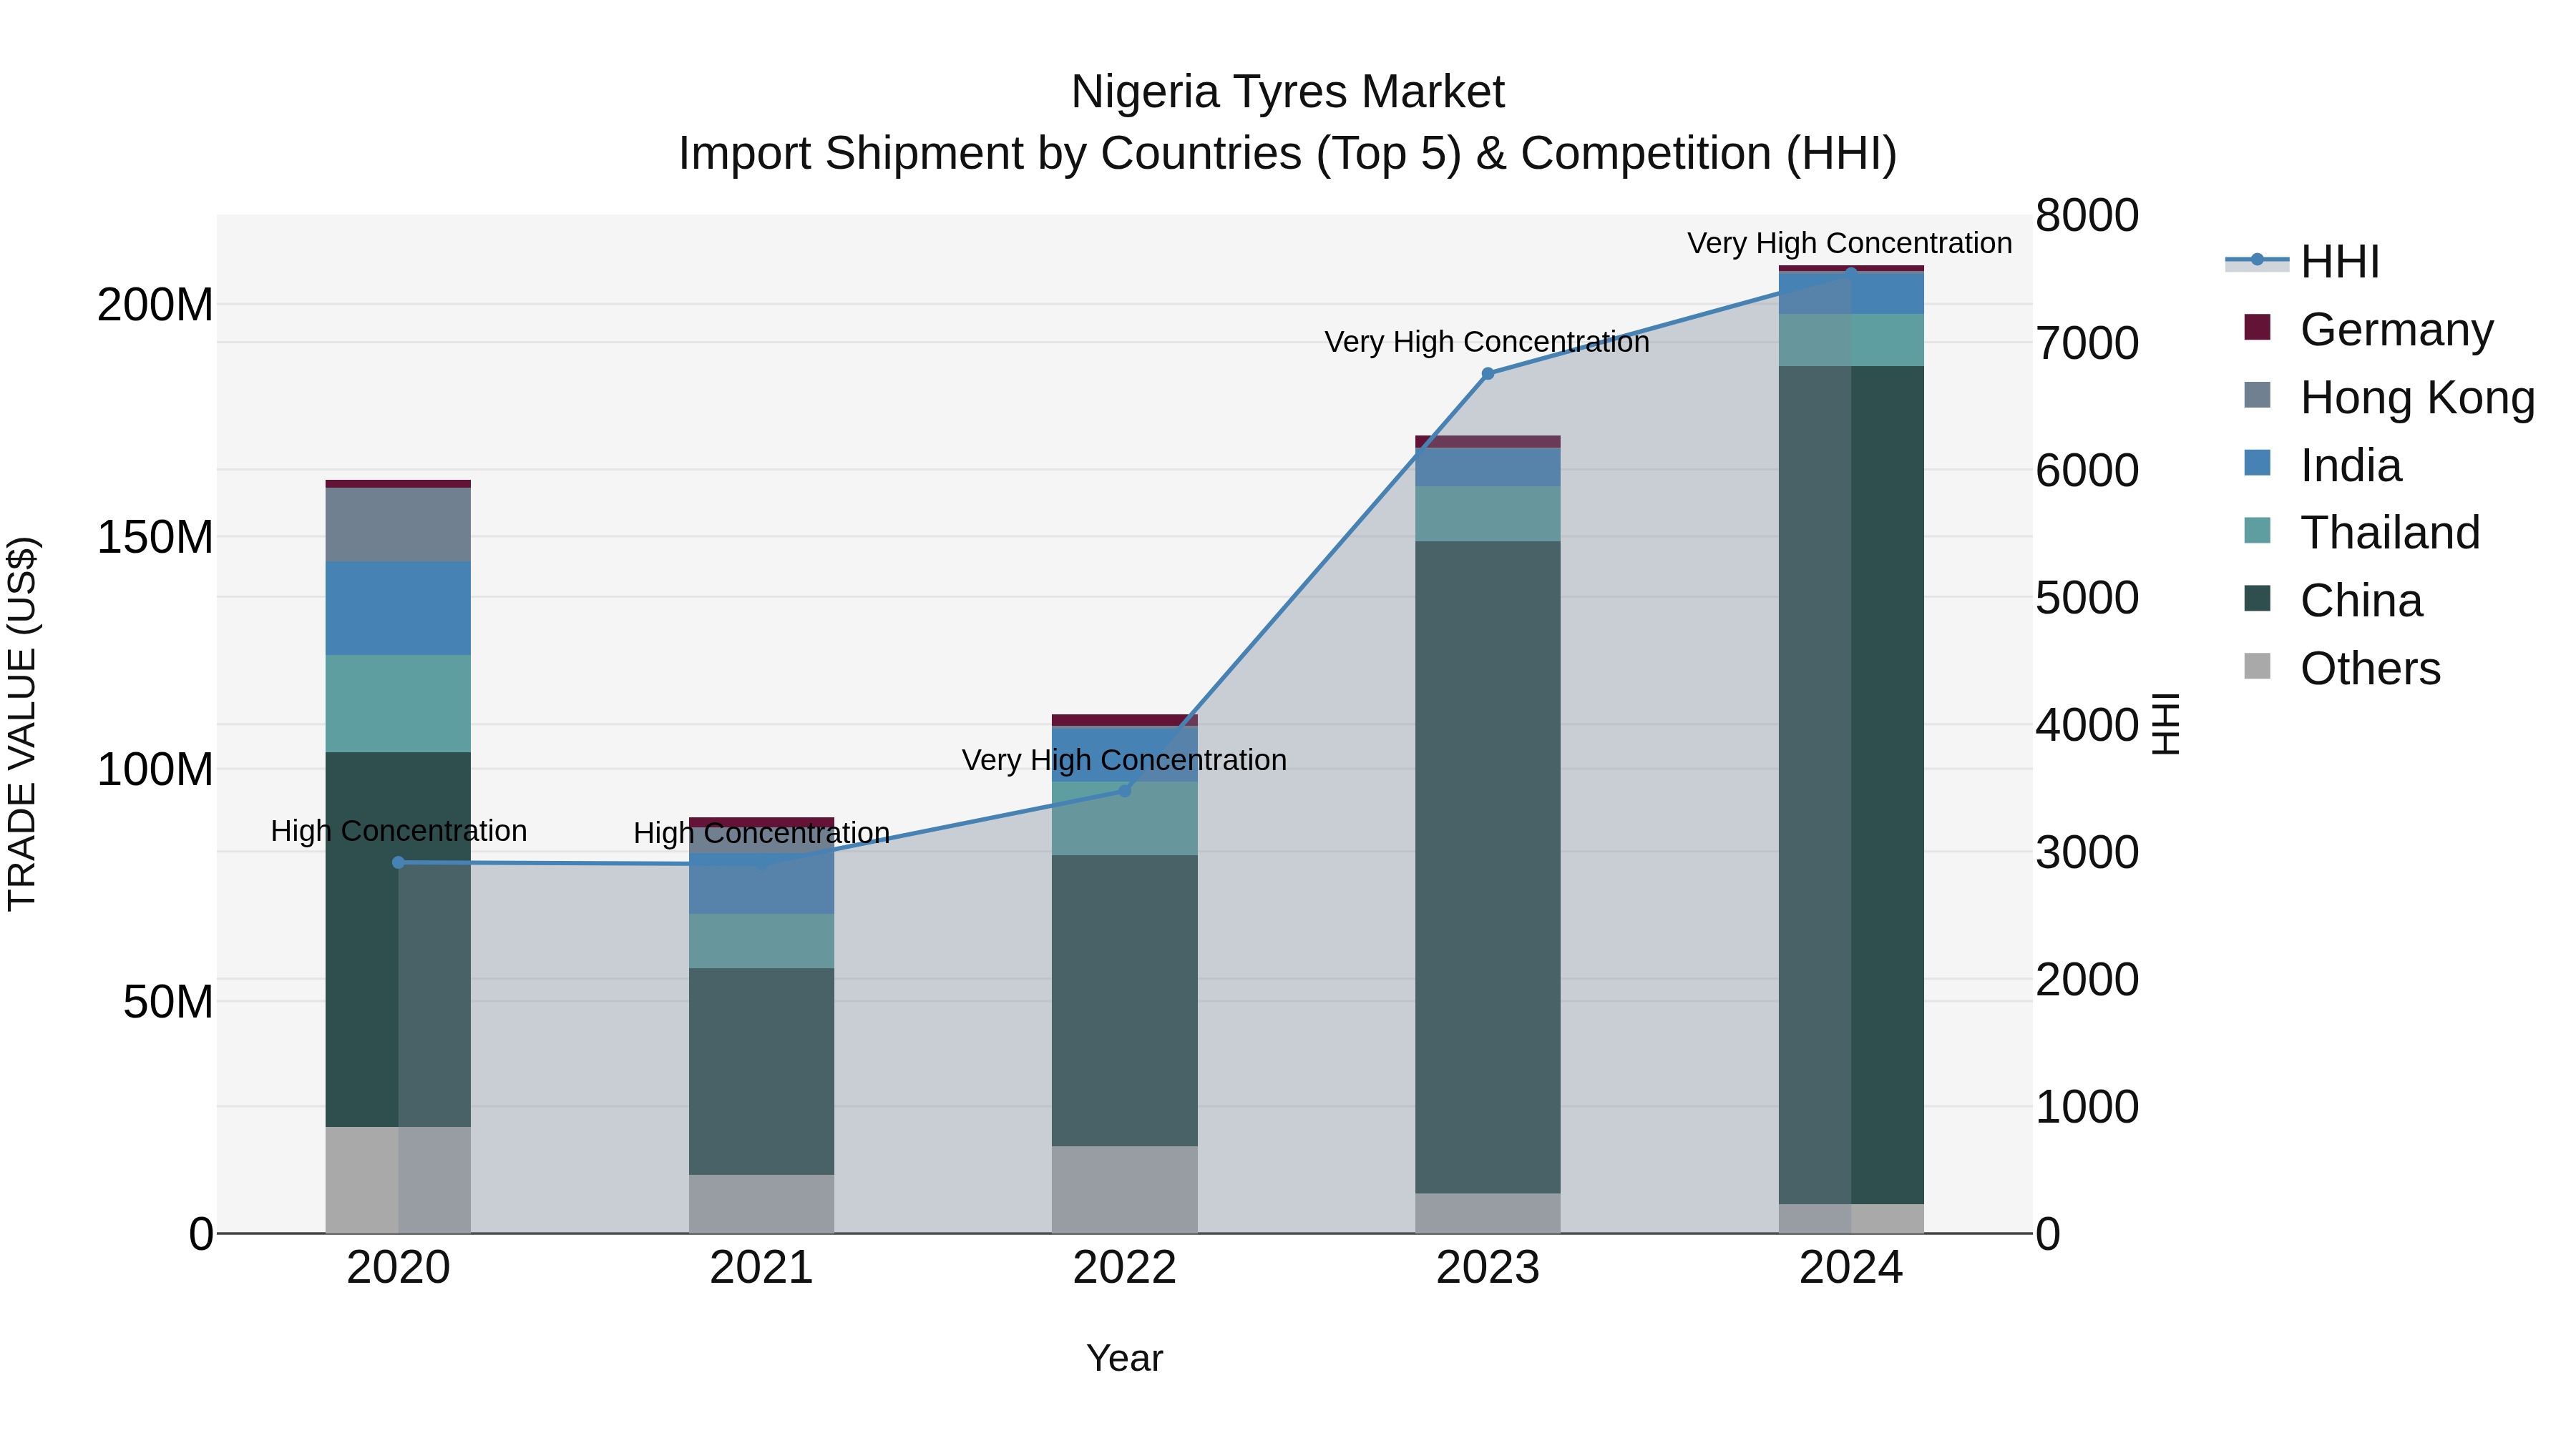Click the 2024 Thailand bar segment

pyautogui.click(x=1850, y=341)
